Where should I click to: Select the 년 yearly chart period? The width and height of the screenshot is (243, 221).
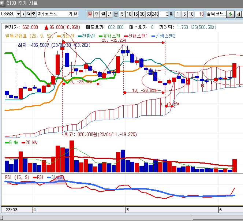tap(109, 14)
